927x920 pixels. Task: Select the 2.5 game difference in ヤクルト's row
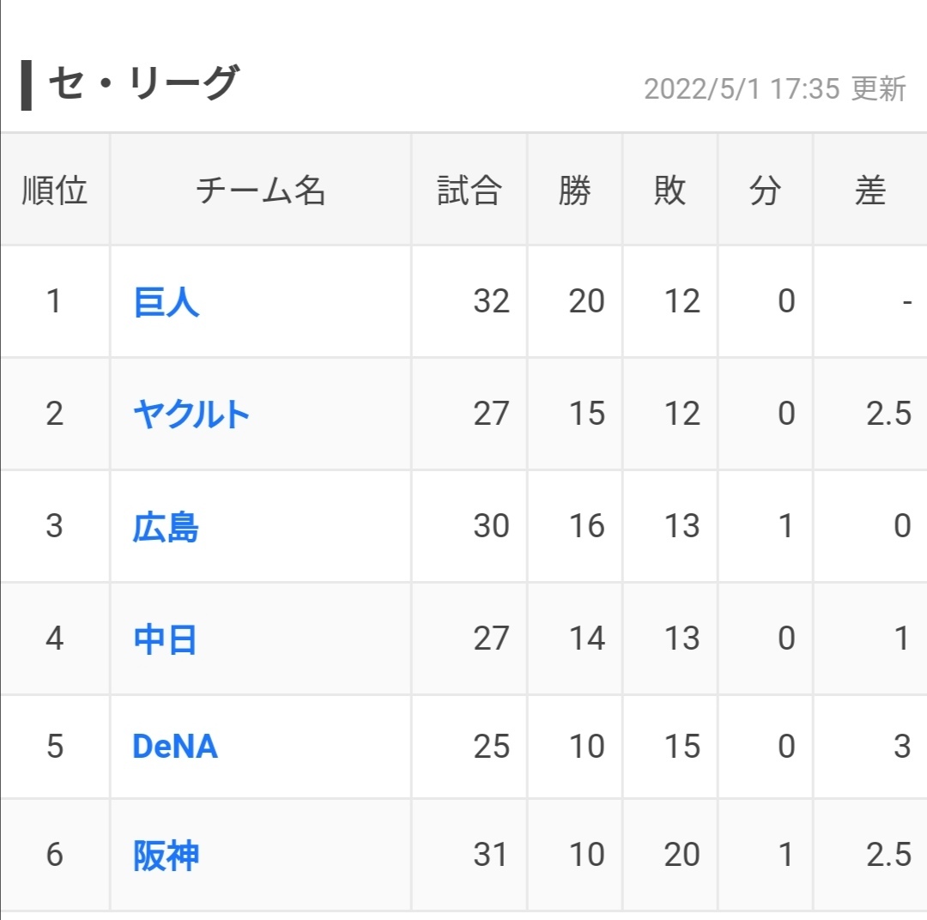888,415
